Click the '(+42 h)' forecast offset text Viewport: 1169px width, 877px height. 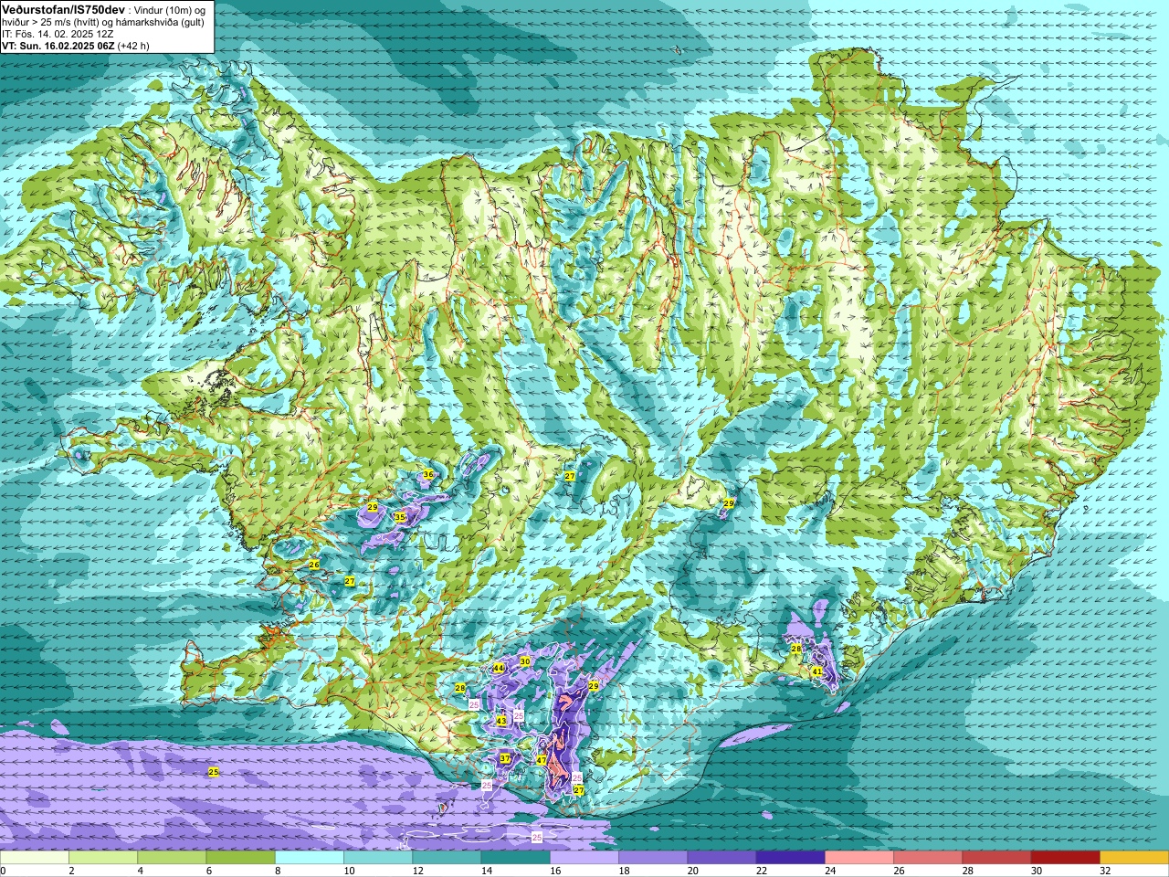click(x=133, y=45)
